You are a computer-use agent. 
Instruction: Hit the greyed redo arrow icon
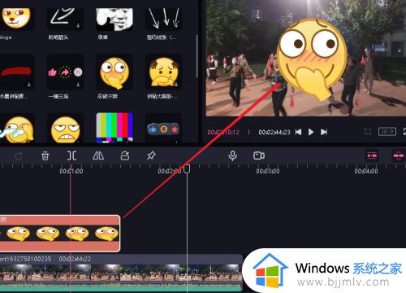tap(18, 156)
